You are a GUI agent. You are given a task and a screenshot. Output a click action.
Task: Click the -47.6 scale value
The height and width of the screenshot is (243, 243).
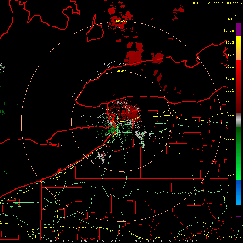(229, 150)
